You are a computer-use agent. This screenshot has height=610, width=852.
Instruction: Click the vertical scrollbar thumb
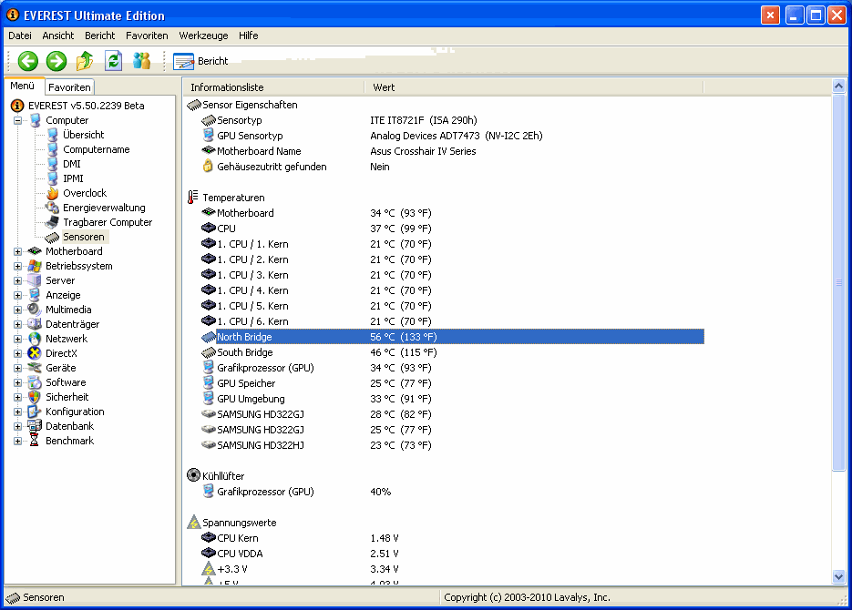click(838, 282)
